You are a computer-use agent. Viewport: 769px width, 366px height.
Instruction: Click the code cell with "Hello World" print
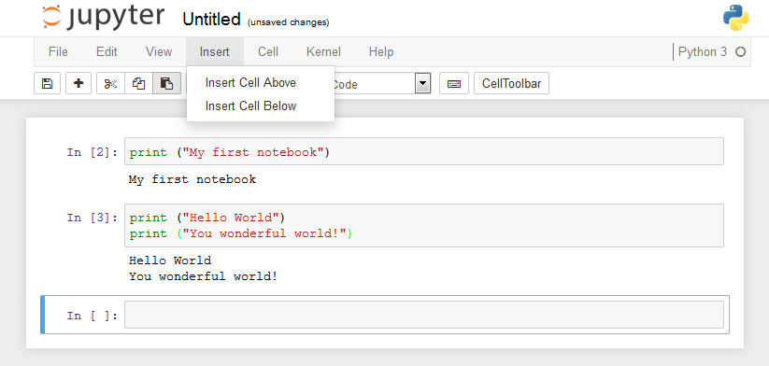[x=423, y=225]
